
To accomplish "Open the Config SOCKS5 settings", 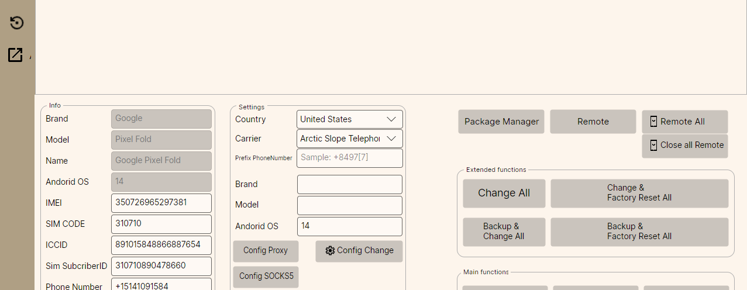I will pyautogui.click(x=266, y=277).
